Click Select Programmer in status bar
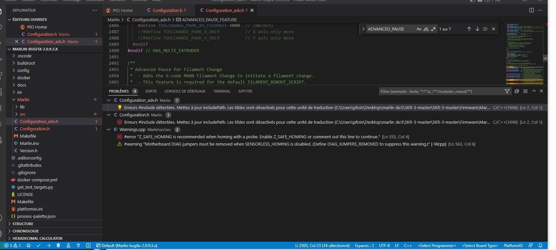 (437, 246)
